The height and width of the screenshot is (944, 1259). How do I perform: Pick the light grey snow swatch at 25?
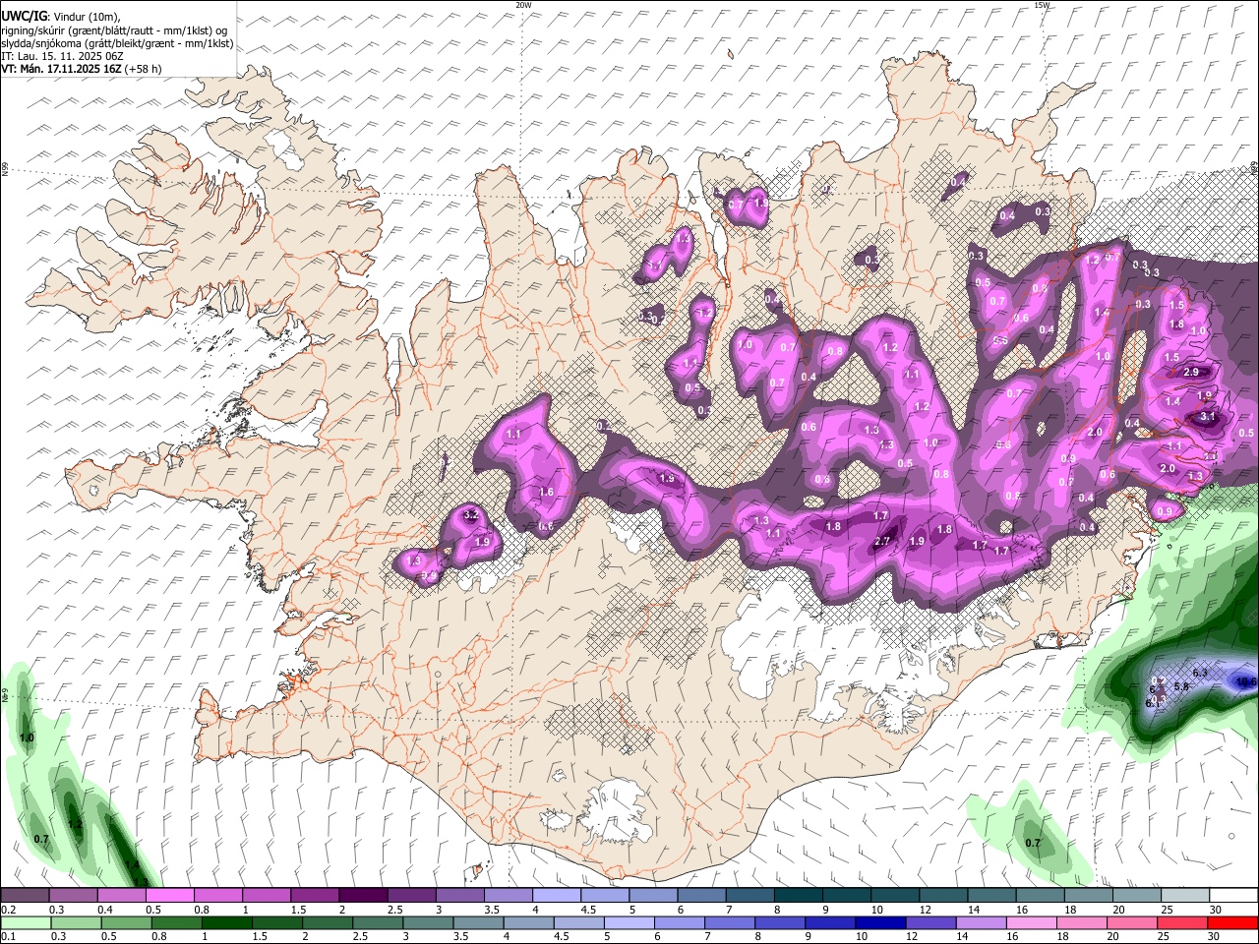tap(1186, 895)
